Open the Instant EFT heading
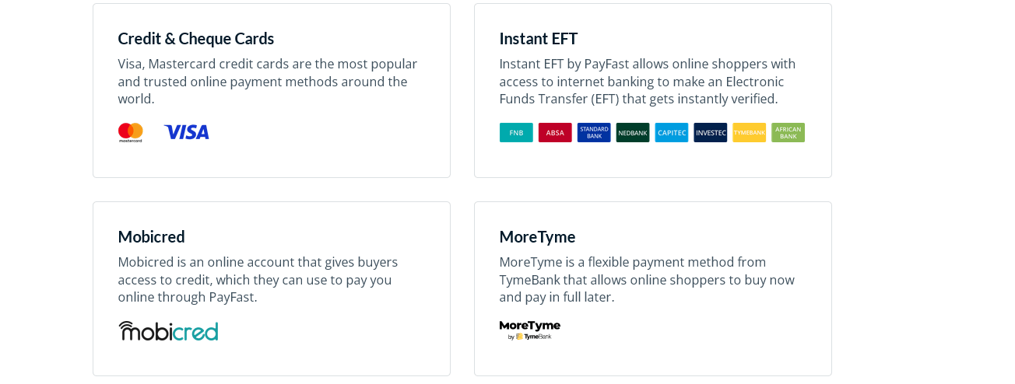1015x384 pixels. tap(539, 38)
